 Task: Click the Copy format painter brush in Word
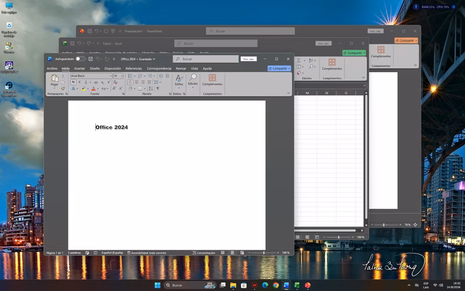point(63,88)
